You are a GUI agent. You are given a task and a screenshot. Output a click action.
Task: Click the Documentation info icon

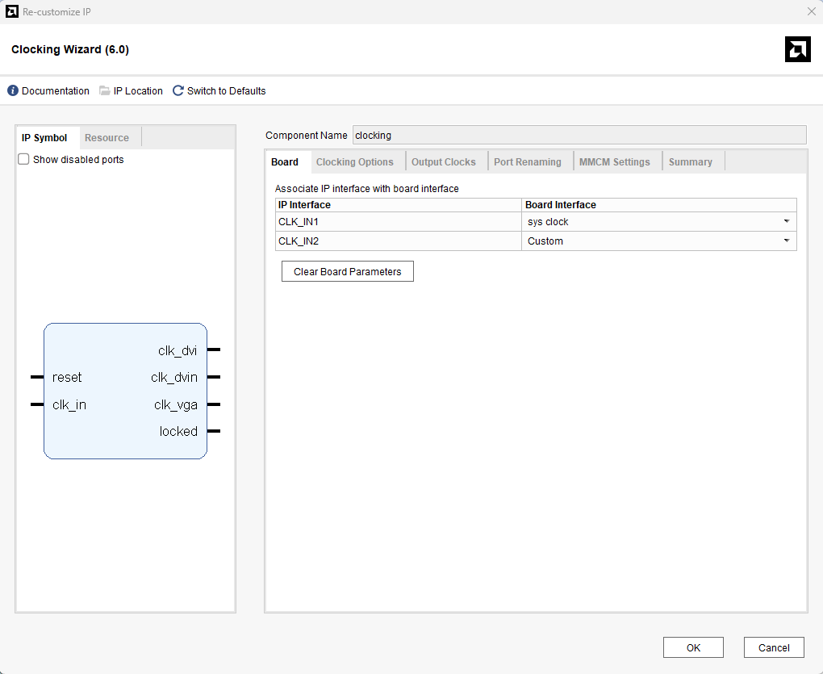point(13,91)
